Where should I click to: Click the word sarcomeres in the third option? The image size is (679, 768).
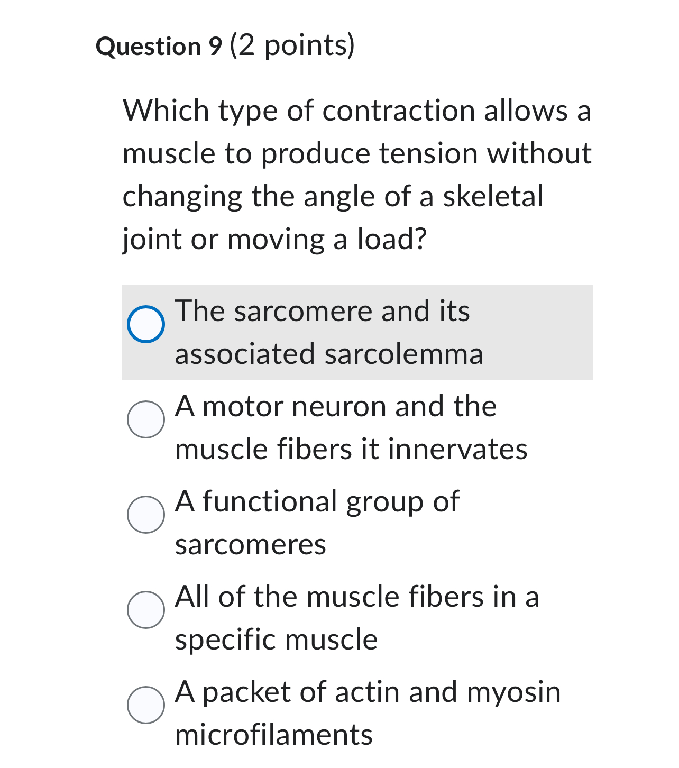point(250,545)
